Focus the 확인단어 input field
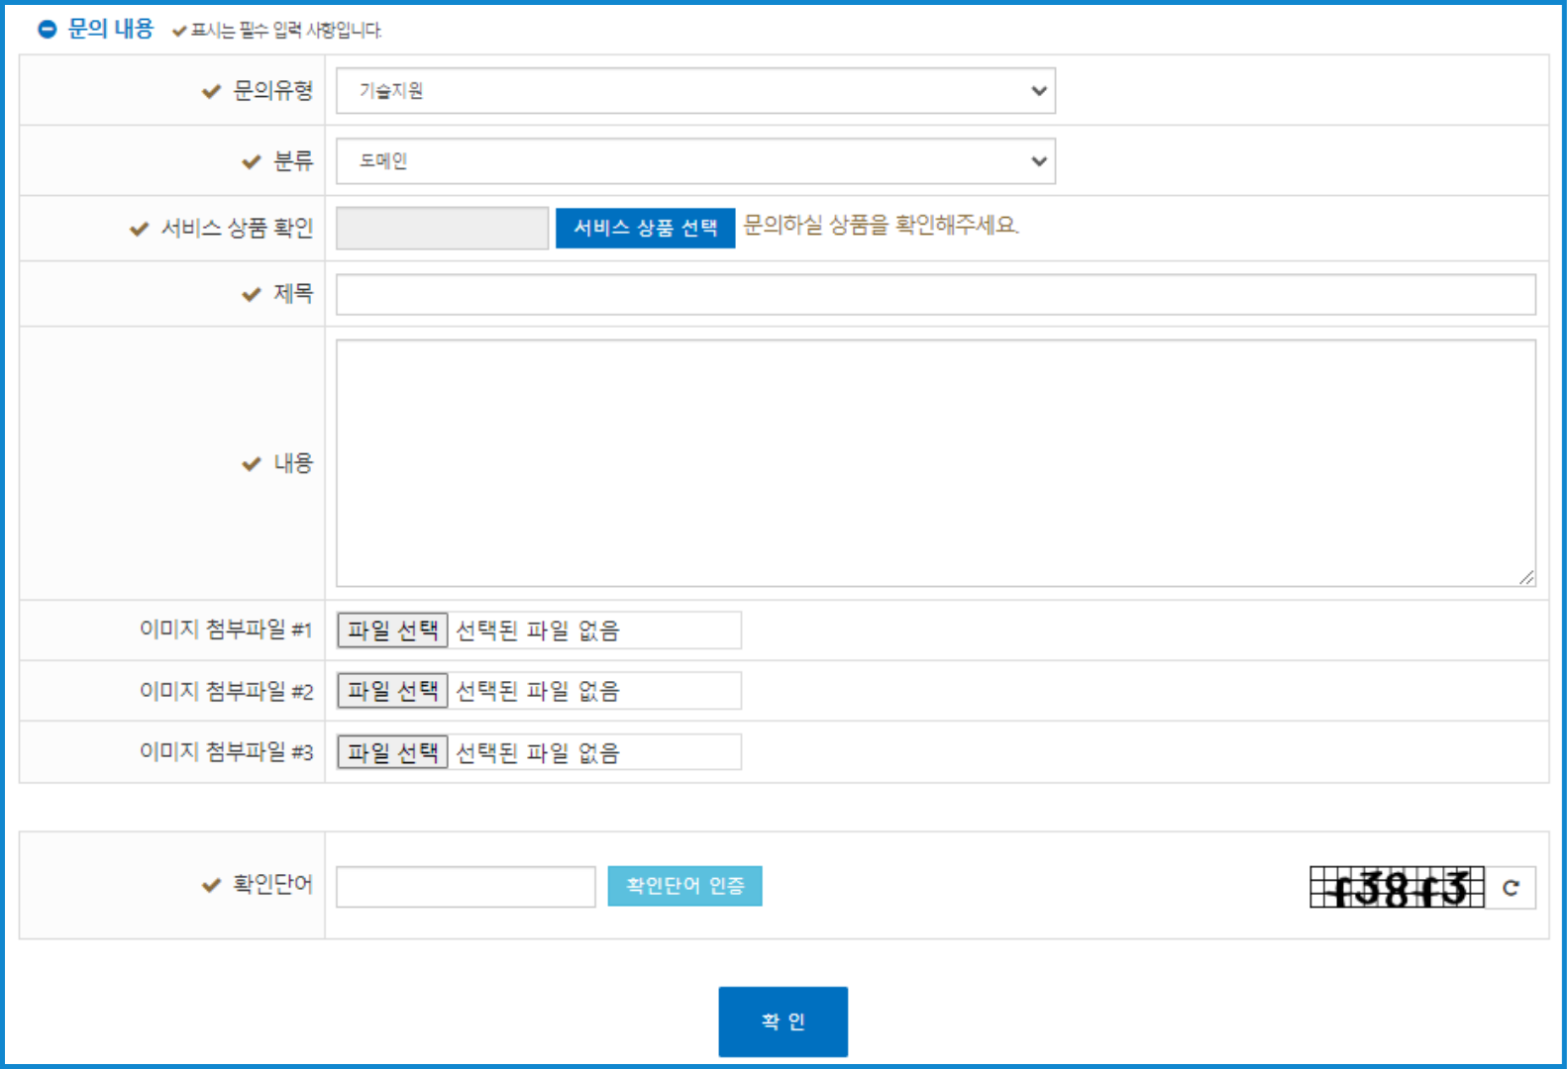This screenshot has height=1069, width=1568. pyautogui.click(x=466, y=887)
